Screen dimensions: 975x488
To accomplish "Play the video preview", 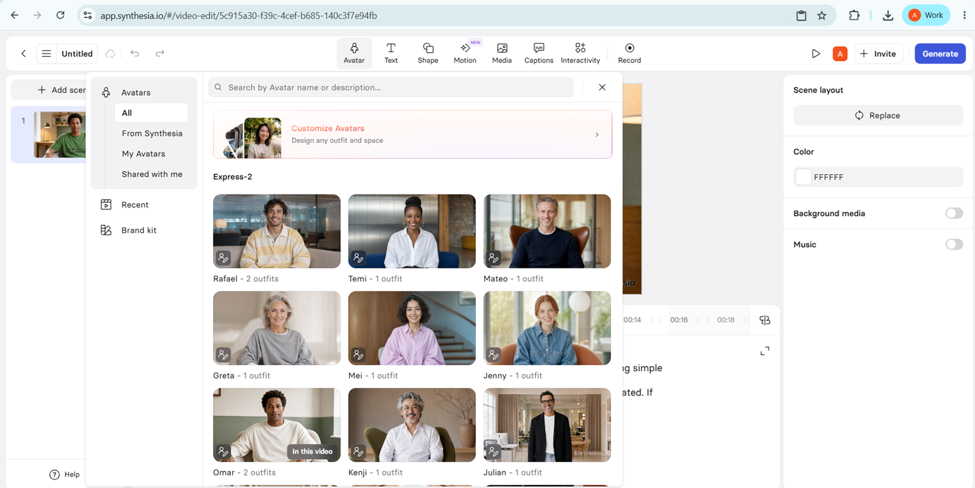I will [x=816, y=54].
